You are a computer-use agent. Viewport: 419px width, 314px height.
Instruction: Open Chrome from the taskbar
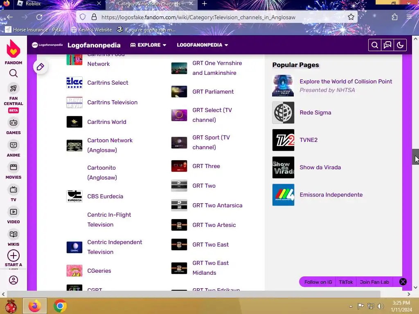[x=60, y=306]
